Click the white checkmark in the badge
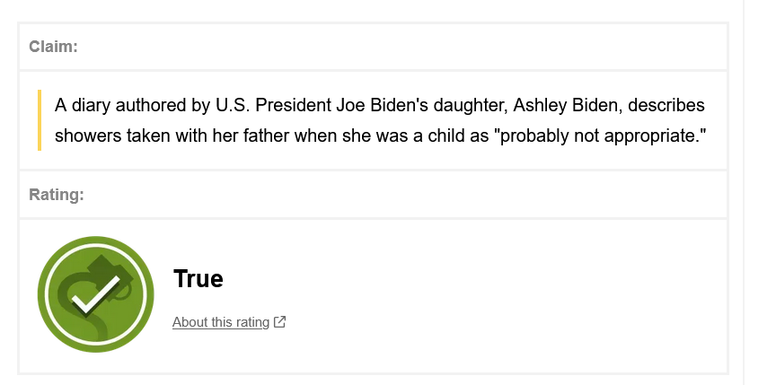 tap(95, 295)
